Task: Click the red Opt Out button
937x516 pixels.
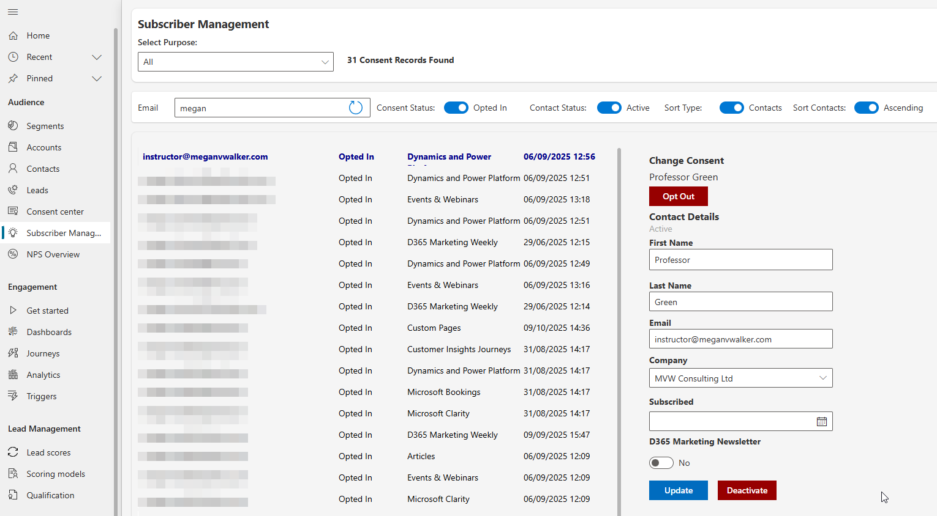Action: click(x=679, y=196)
